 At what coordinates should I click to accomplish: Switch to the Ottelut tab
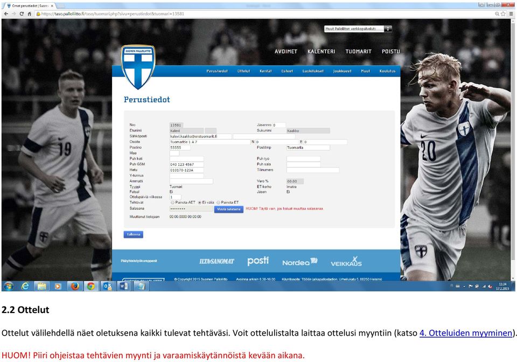(x=243, y=71)
